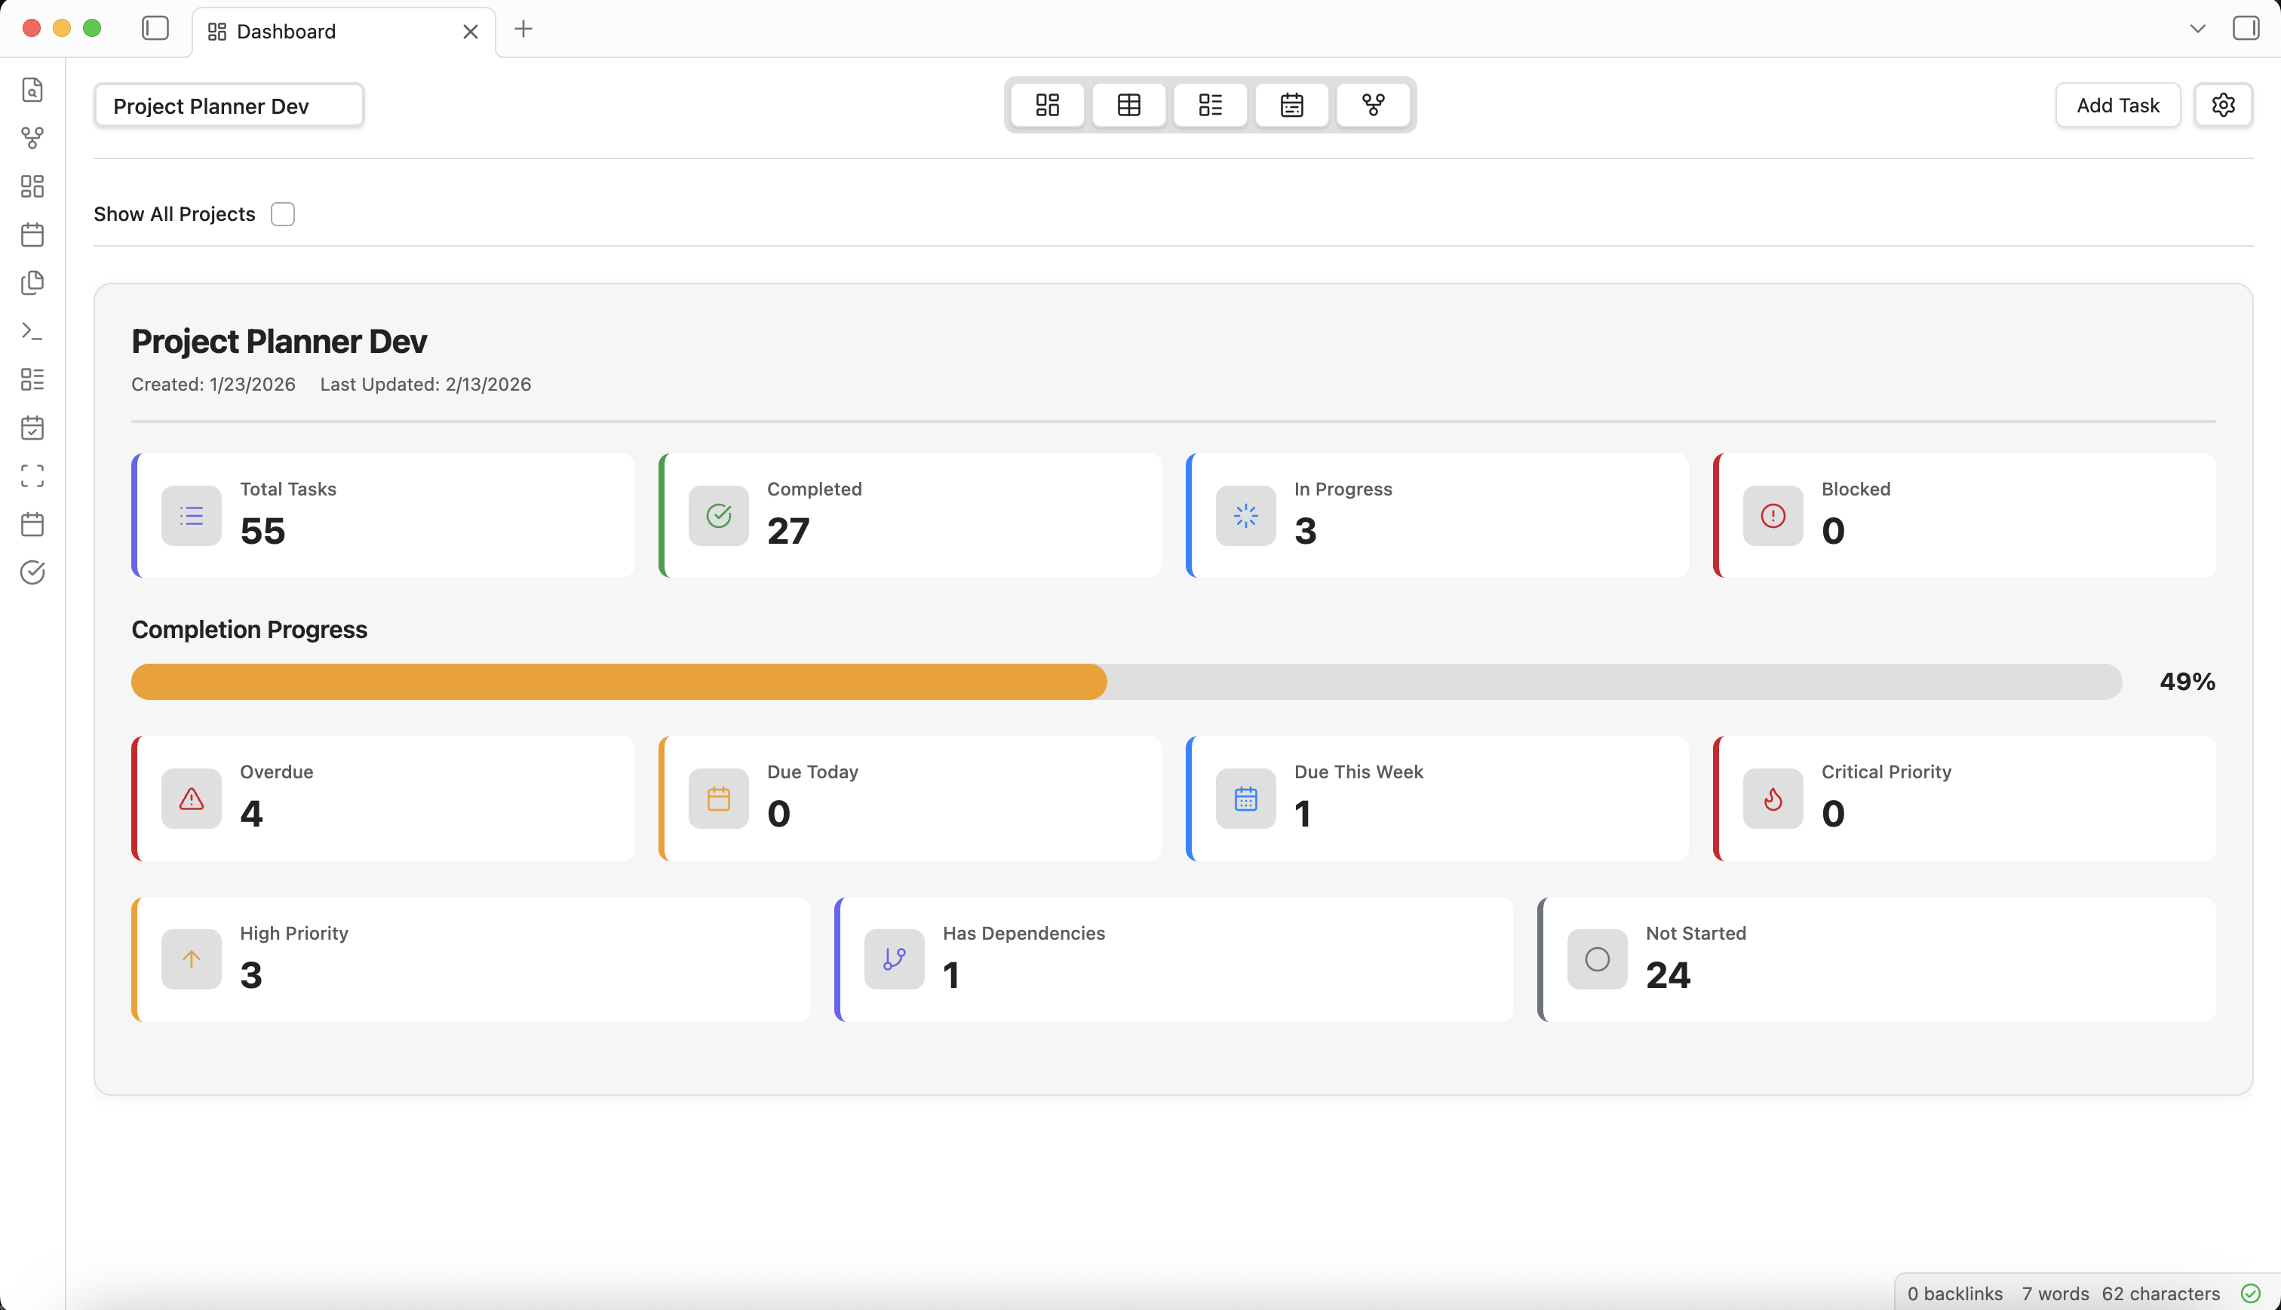Open the fullscreen icon in the left sidebar
Viewport: 2281px width, 1310px height.
[x=32, y=476]
